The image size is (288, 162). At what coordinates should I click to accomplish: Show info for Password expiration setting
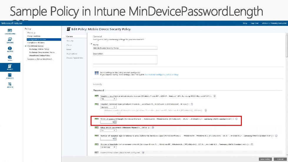[143, 153]
